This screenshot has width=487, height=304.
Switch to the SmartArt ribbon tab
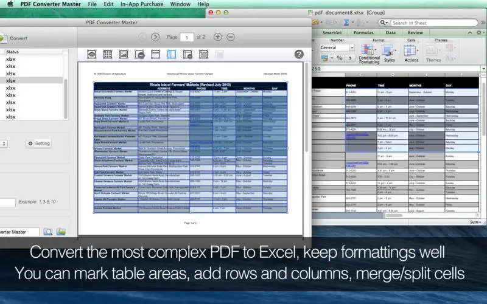pyautogui.click(x=332, y=33)
